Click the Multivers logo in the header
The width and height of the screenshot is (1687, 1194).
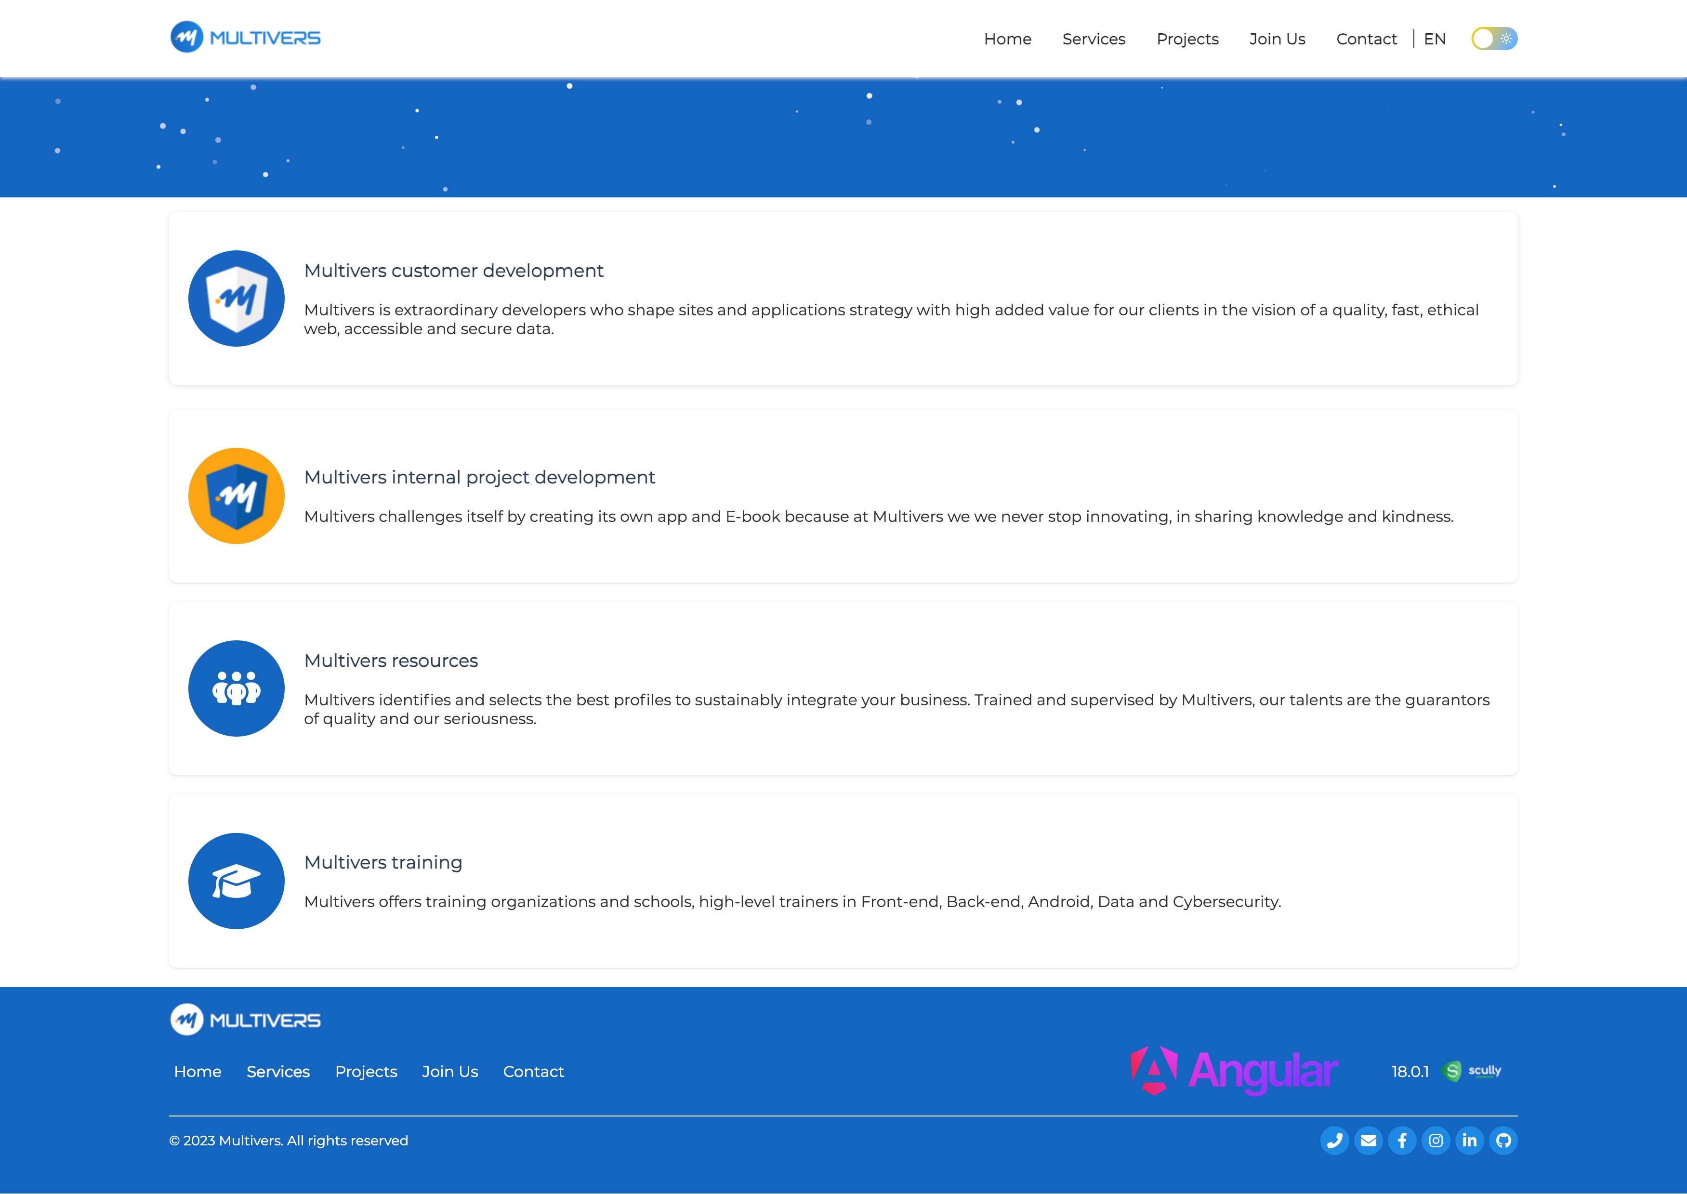coord(245,38)
